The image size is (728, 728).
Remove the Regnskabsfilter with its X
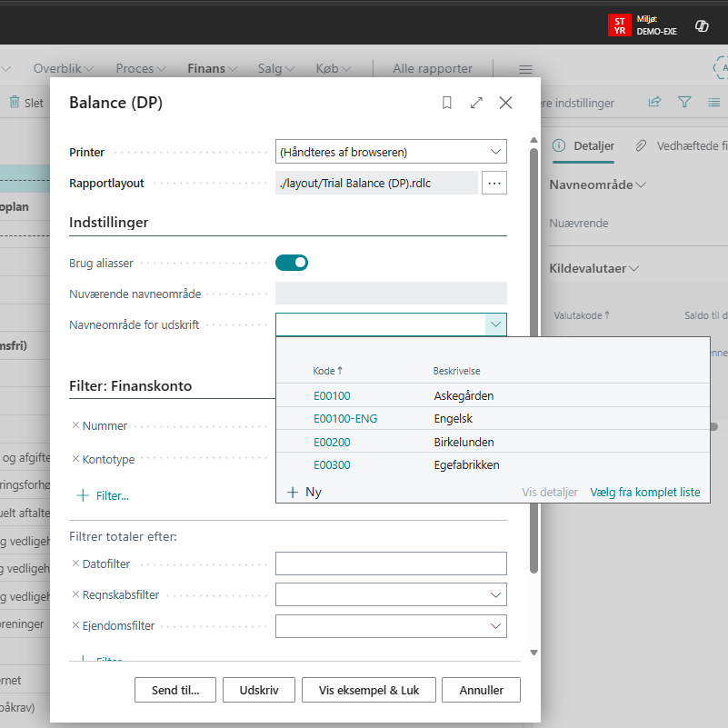click(75, 594)
